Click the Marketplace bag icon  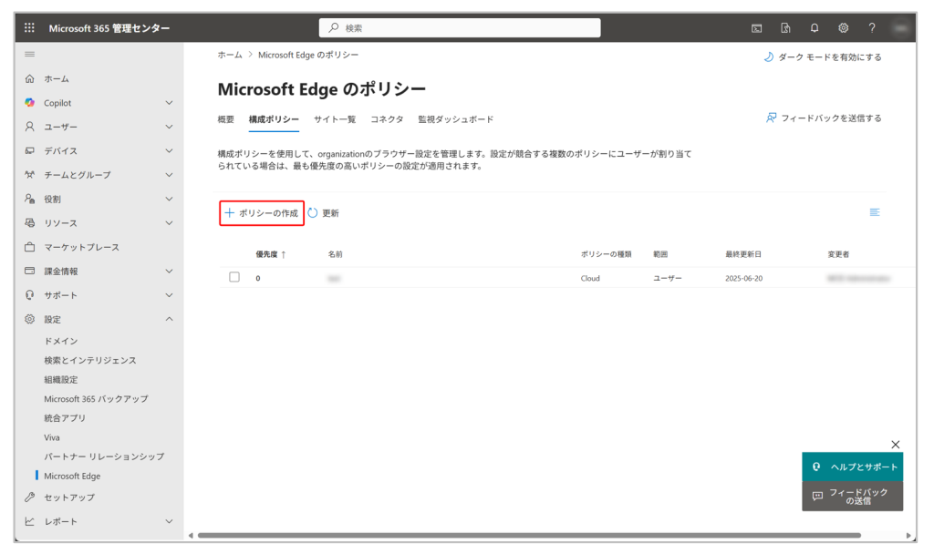tap(30, 247)
